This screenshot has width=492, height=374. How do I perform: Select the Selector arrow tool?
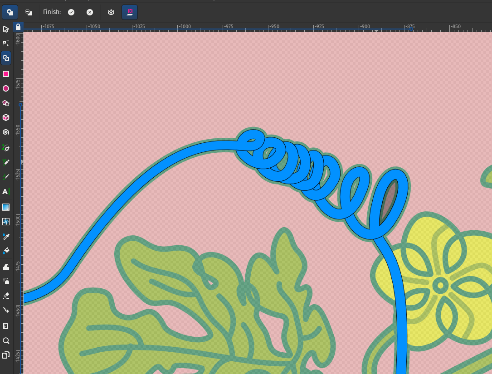6,29
